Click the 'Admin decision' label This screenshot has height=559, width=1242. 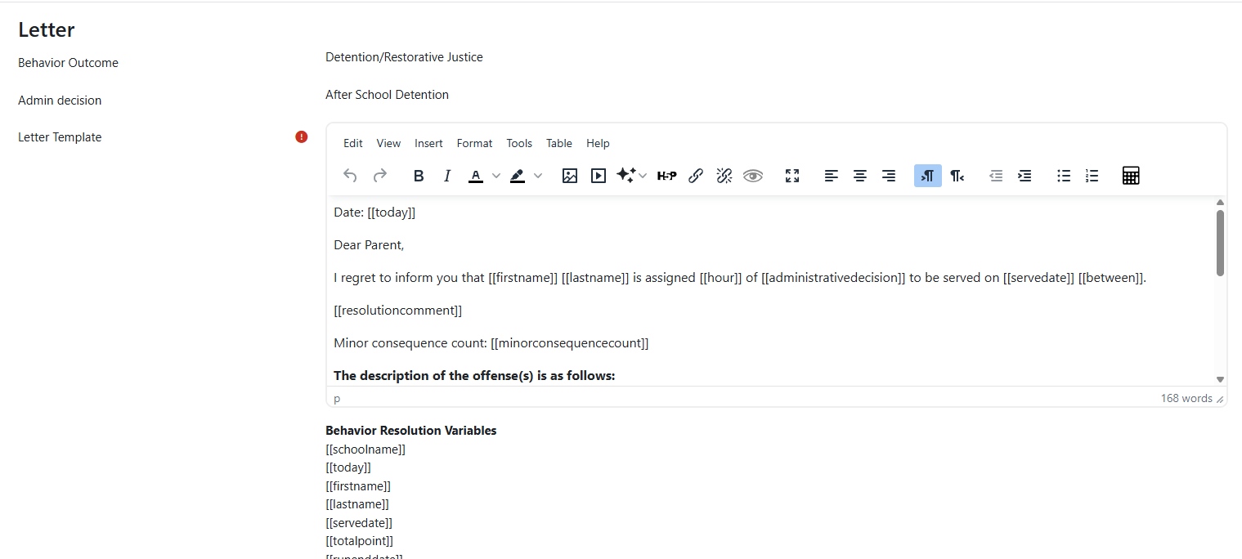[60, 101]
